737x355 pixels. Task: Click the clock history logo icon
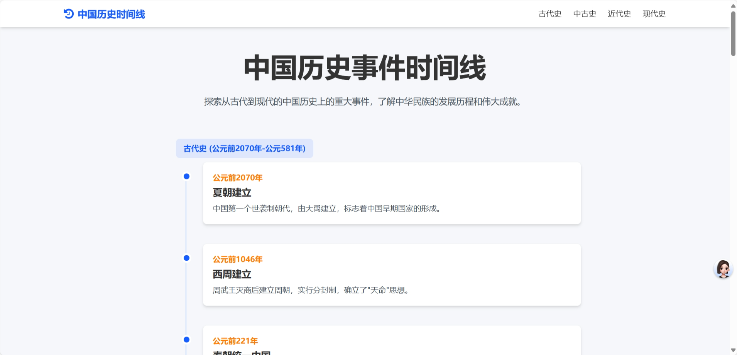(x=68, y=14)
